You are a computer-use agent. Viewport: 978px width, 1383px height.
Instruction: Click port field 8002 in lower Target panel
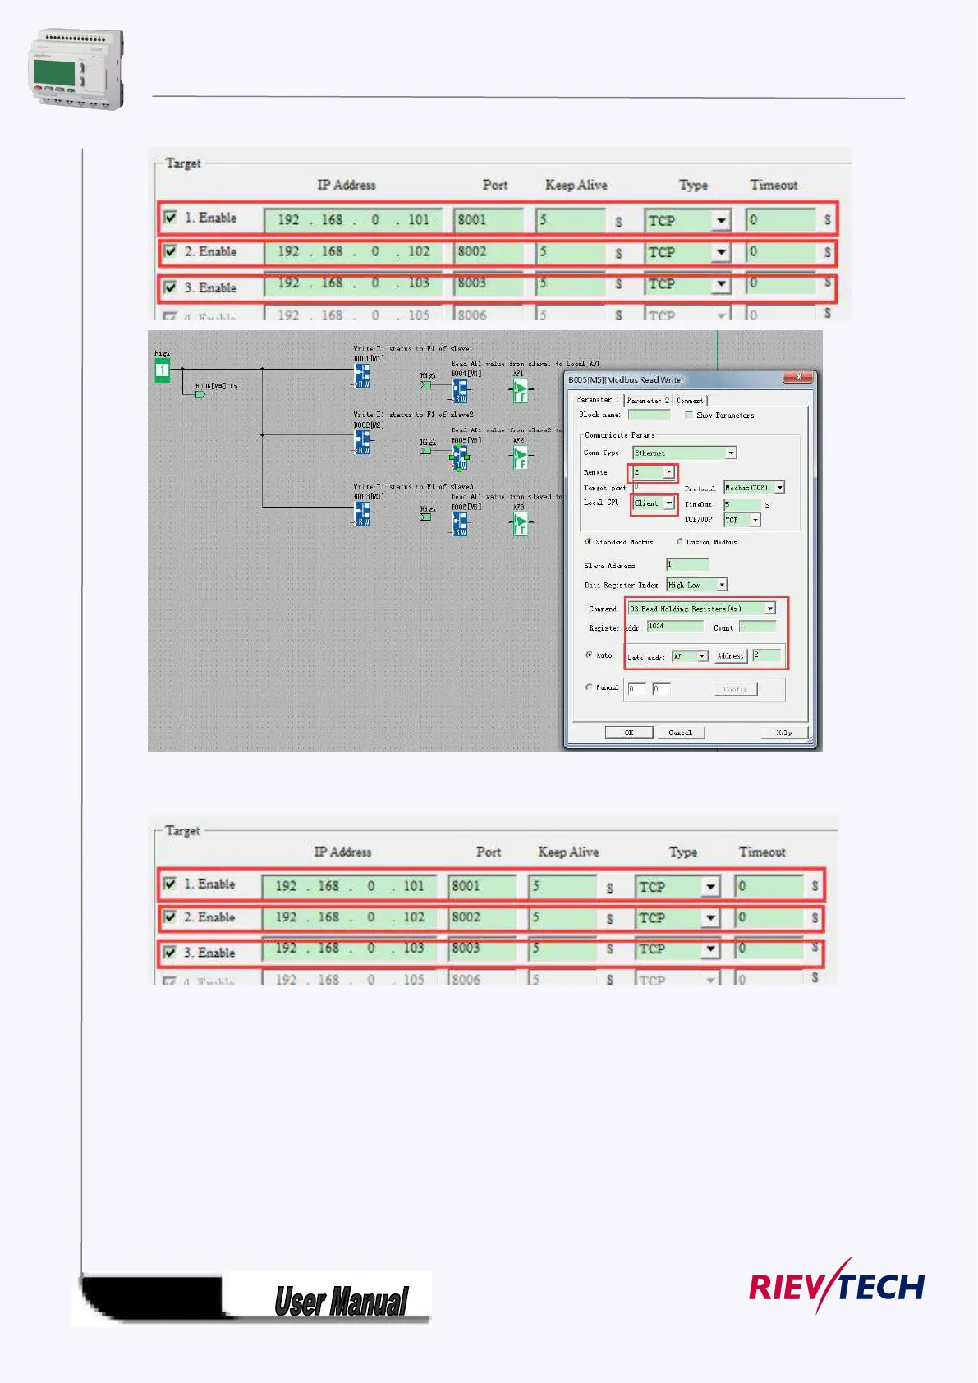pyautogui.click(x=482, y=917)
